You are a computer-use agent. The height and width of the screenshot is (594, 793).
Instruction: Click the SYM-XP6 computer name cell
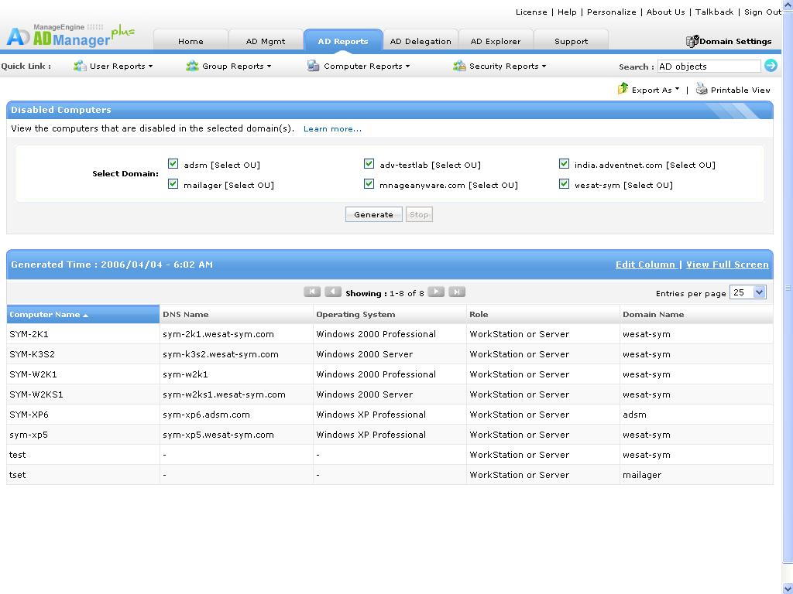click(x=83, y=415)
